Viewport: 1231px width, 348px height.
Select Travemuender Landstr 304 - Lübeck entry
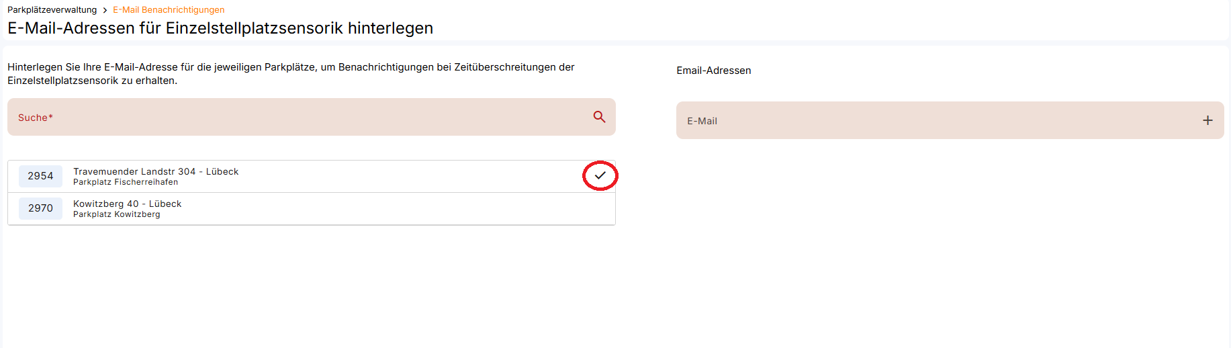pyautogui.click(x=156, y=171)
